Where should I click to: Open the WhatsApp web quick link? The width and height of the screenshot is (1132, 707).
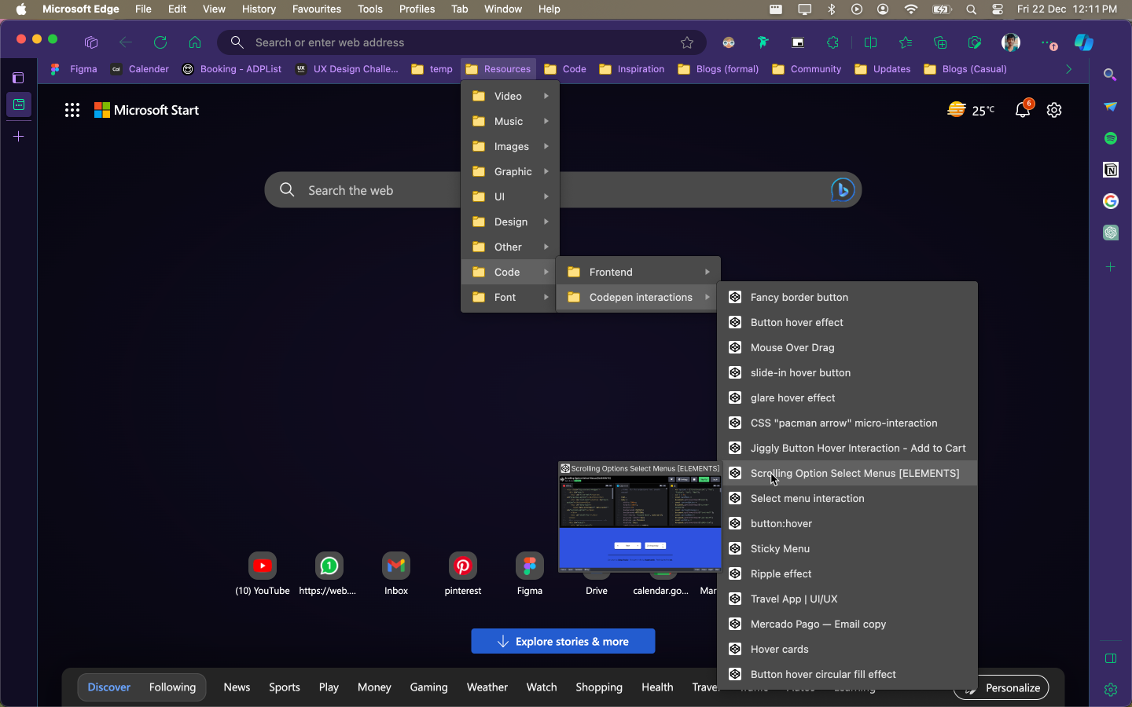(329, 574)
